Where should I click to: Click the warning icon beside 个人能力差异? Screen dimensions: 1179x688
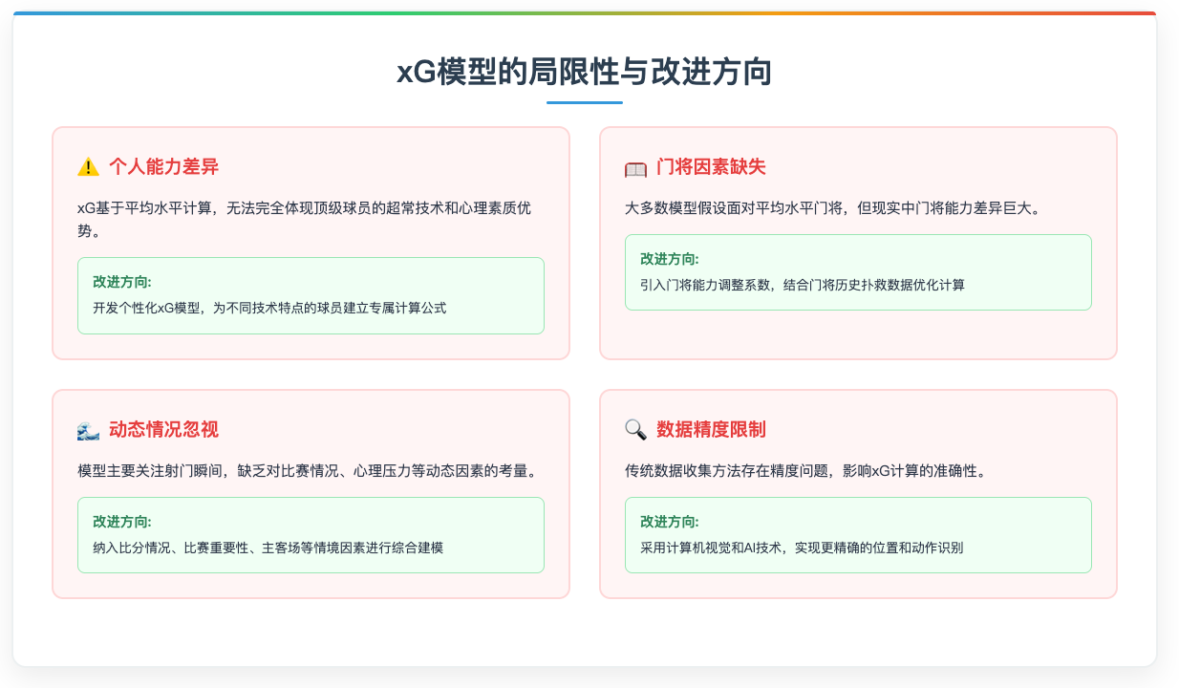(x=88, y=164)
